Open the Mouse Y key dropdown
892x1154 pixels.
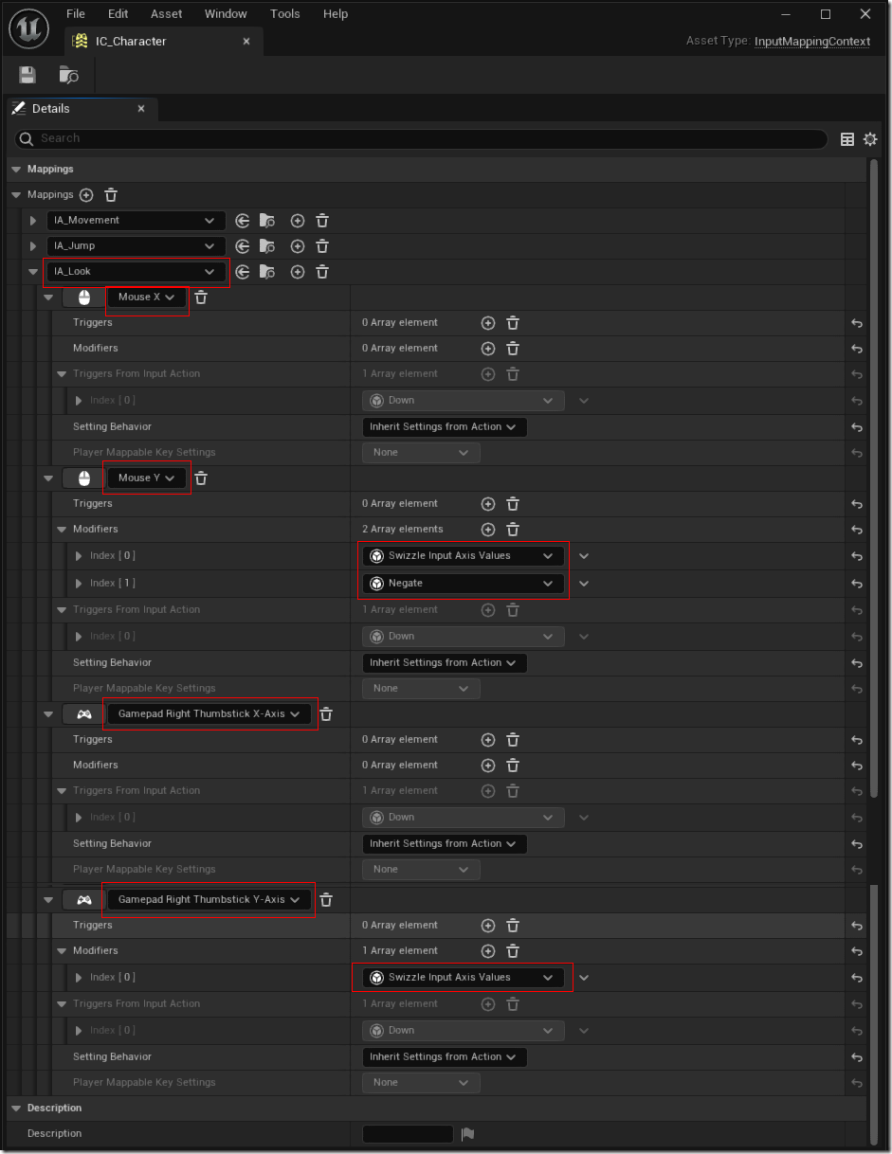pos(146,478)
